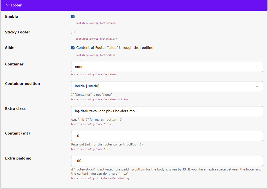
Task: Uncheck the Enable footer checkbox
Action: pyautogui.click(x=73, y=17)
